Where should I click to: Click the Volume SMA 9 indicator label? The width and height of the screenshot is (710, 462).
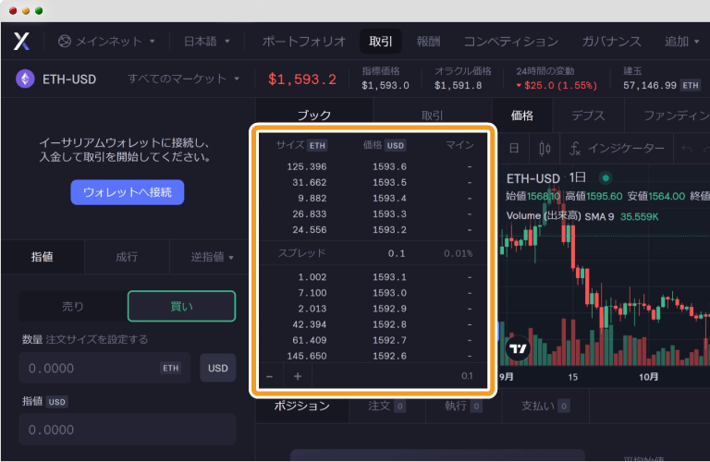pyautogui.click(x=560, y=216)
